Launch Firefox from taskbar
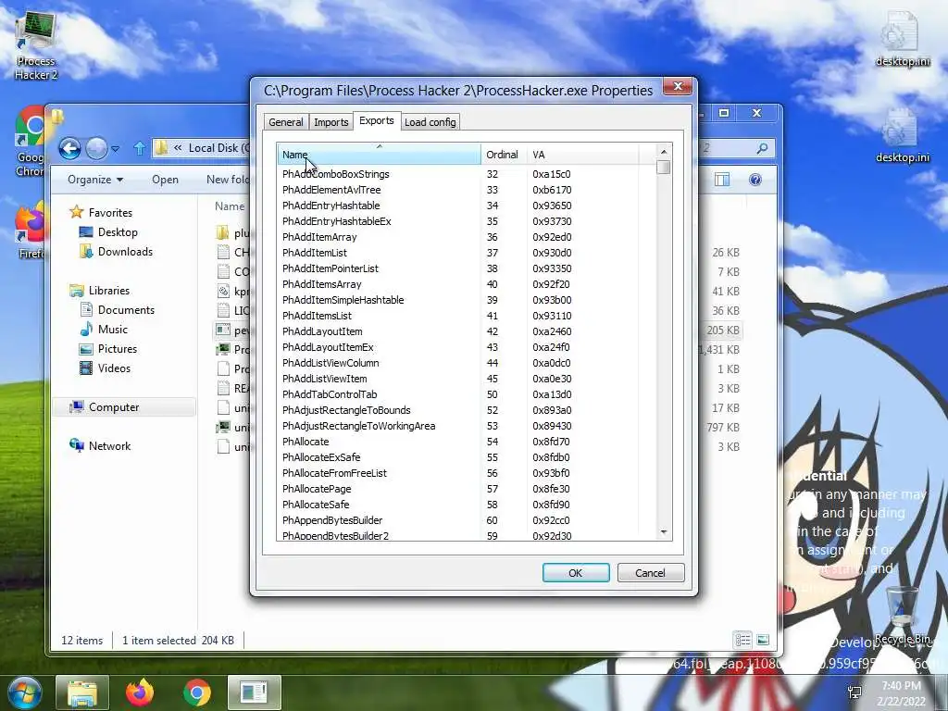The image size is (948, 711). (140, 692)
